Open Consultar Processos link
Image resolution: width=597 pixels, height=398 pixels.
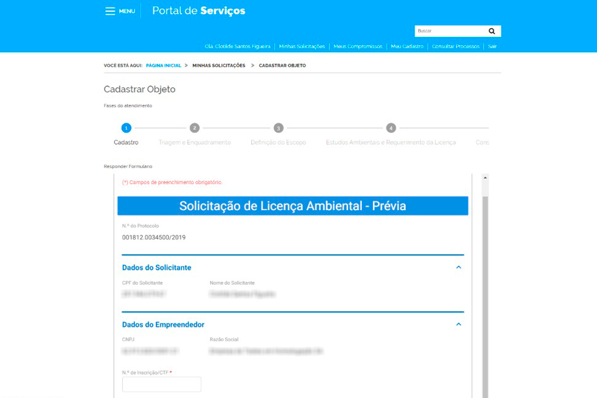pos(456,46)
